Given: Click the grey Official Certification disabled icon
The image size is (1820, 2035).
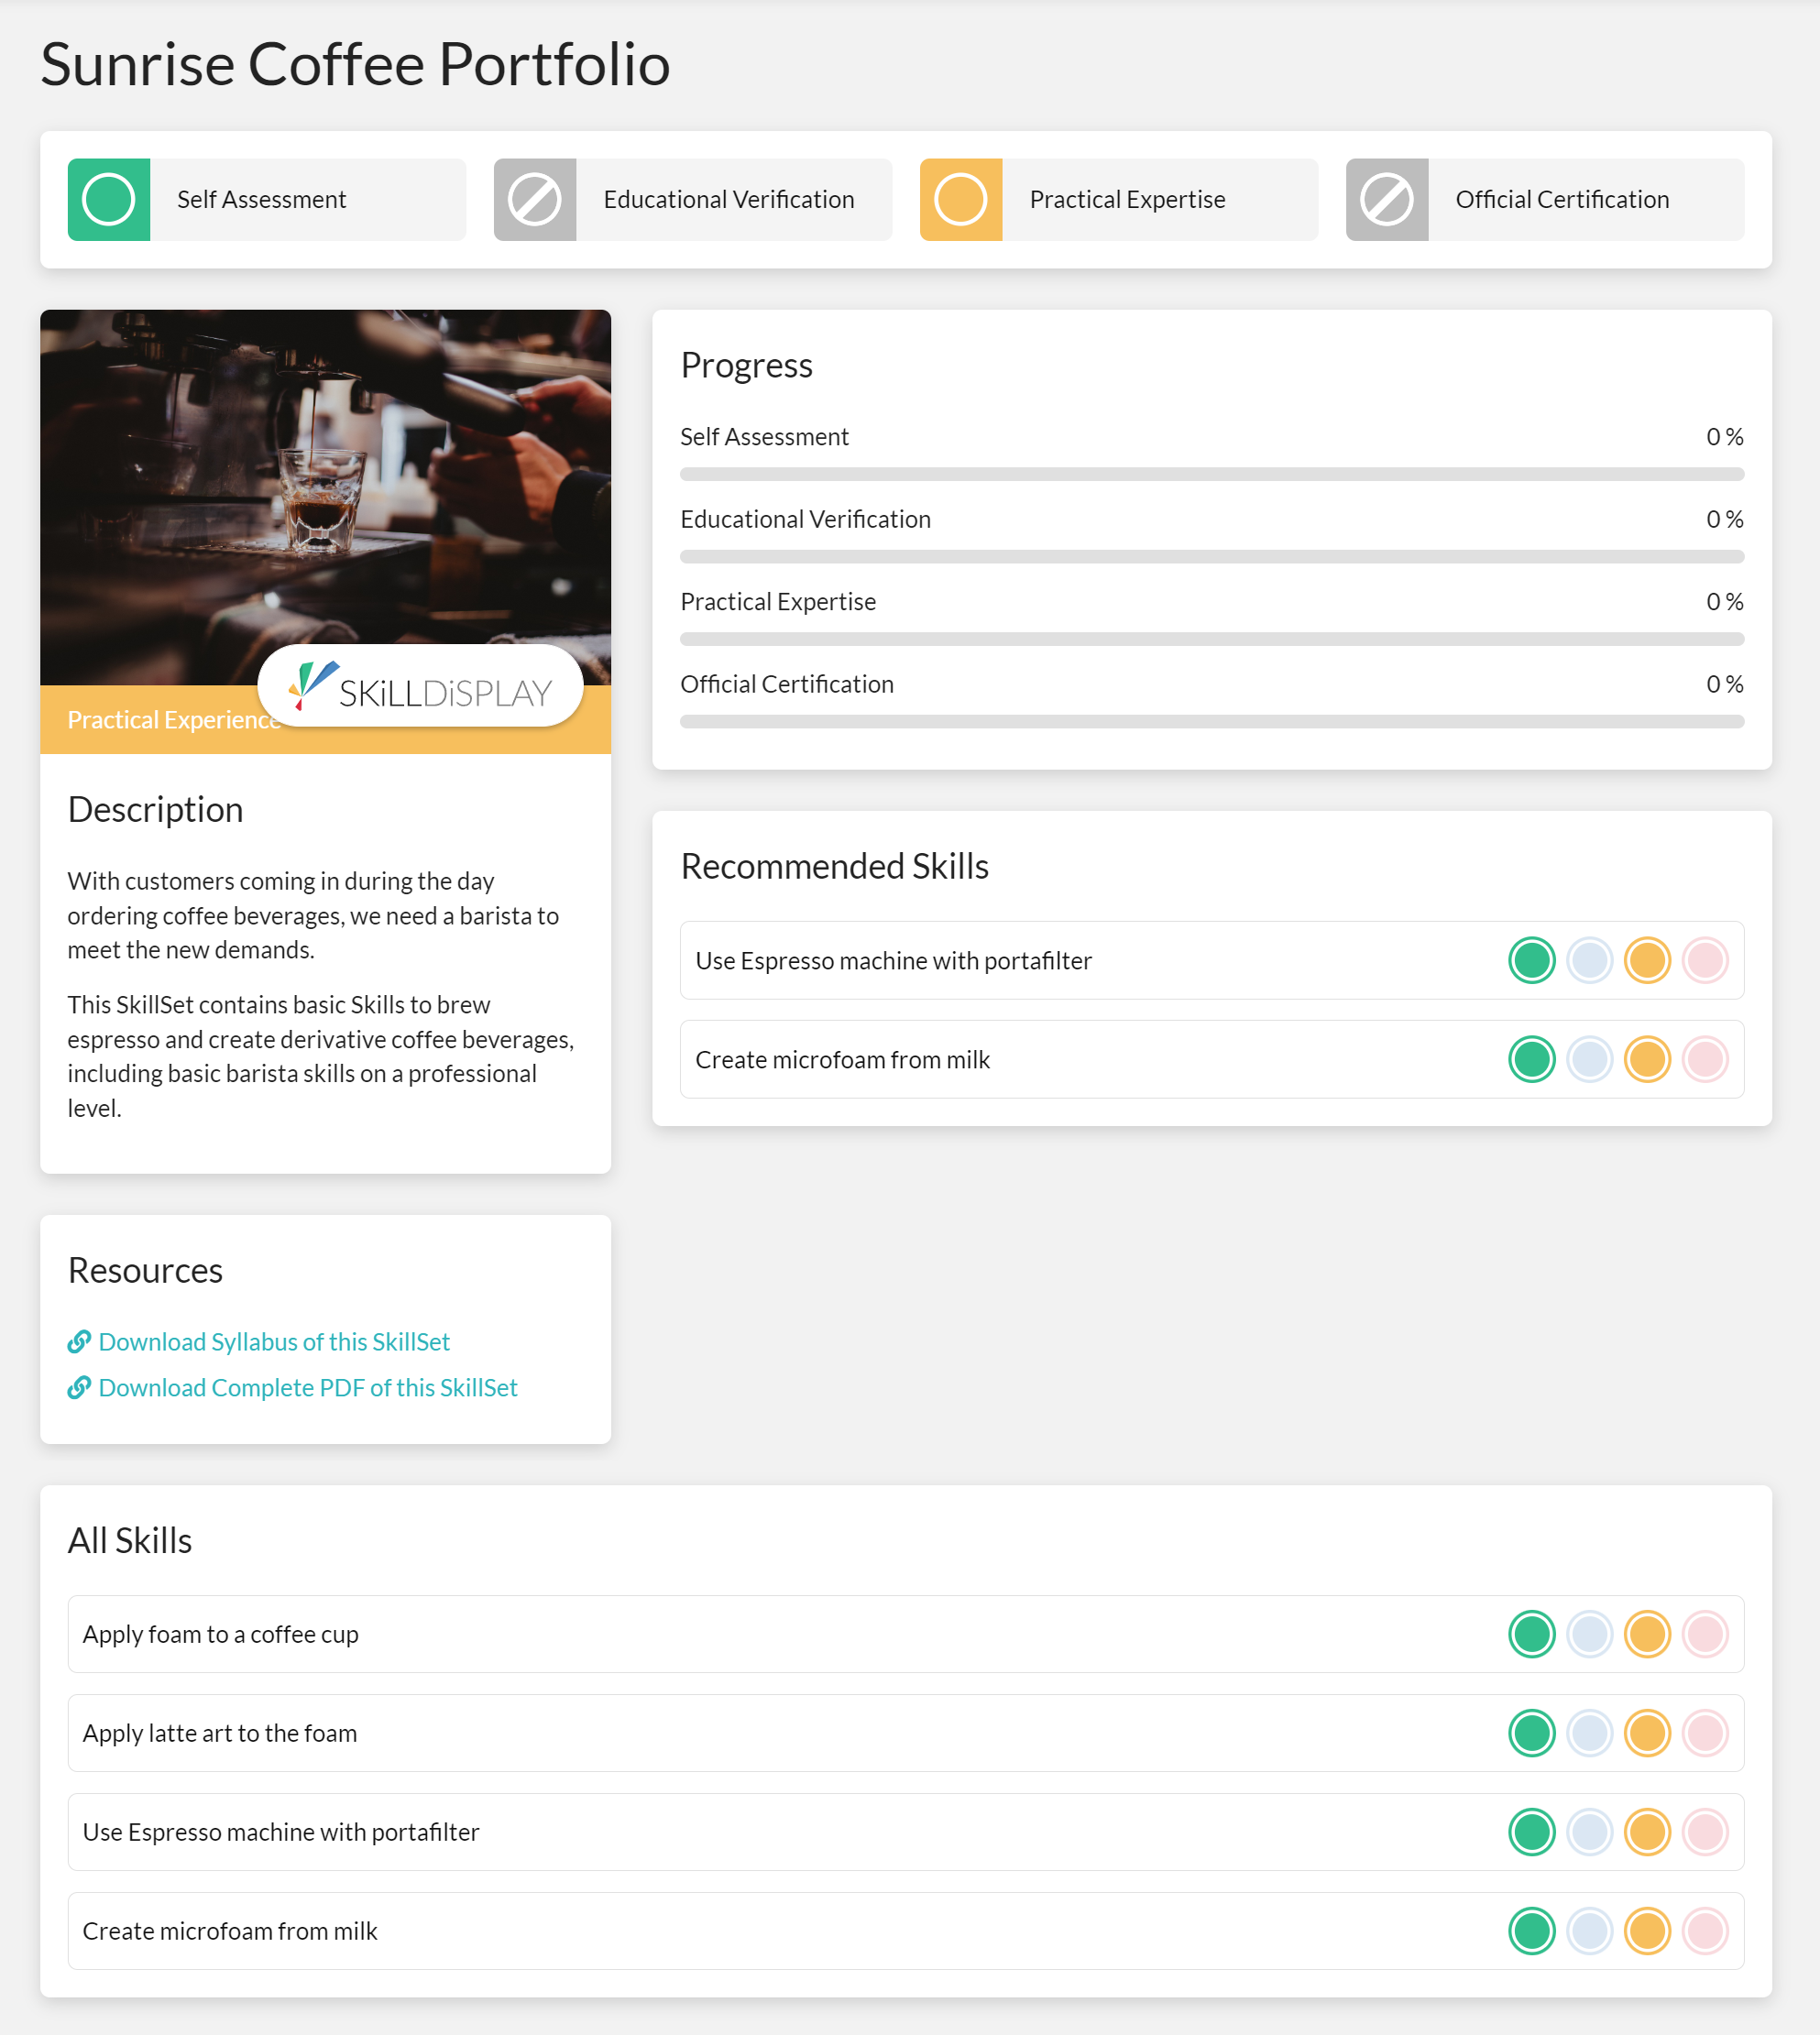Looking at the screenshot, I should coord(1387,199).
